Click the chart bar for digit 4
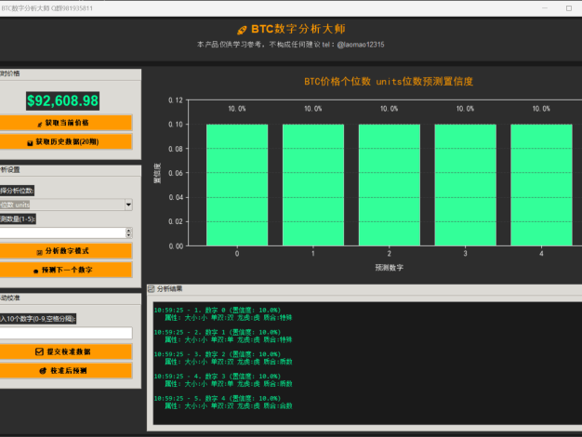This screenshot has height=437, width=582. pos(540,184)
